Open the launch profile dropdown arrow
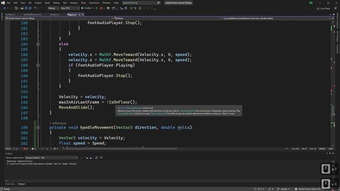The width and height of the screenshot is (340, 191). (x=94, y=8)
